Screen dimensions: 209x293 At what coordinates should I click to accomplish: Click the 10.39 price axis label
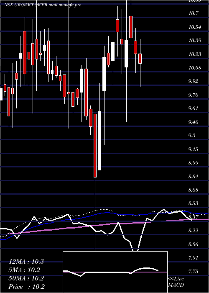click(x=195, y=40)
